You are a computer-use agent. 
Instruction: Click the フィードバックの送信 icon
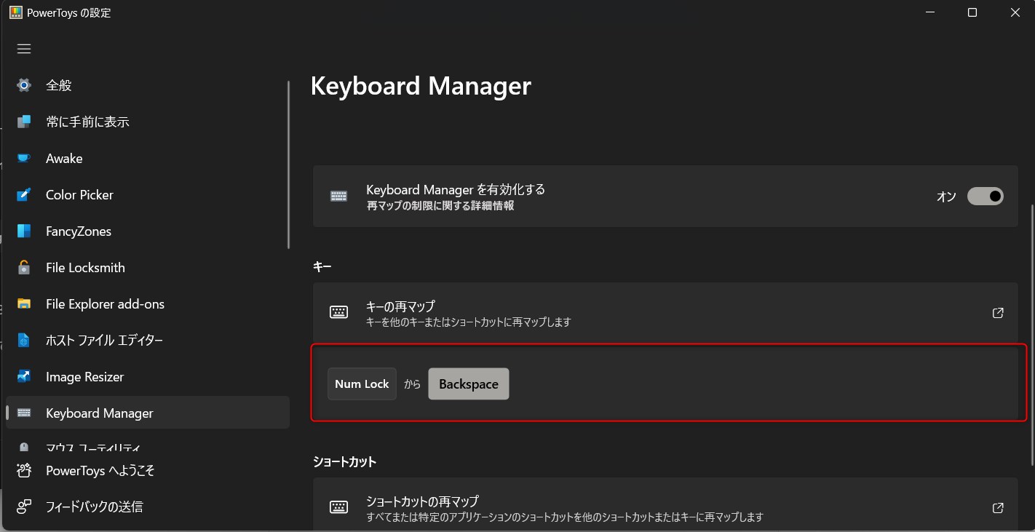pyautogui.click(x=24, y=506)
